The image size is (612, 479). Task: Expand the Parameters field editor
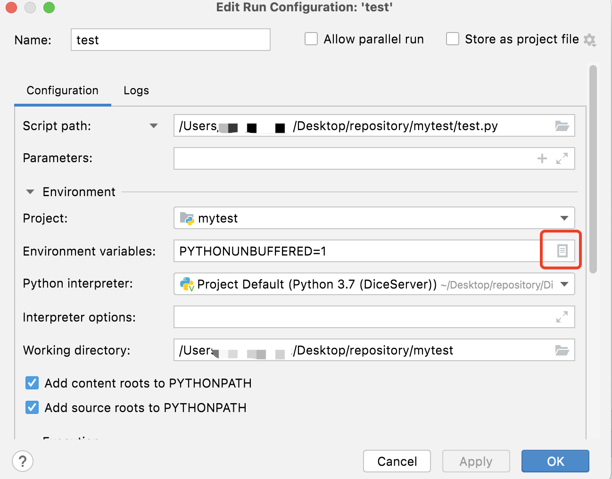(x=562, y=158)
